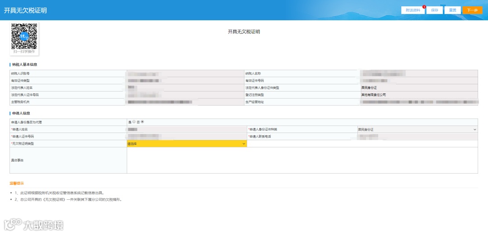Click the 有效证件号码 value field
This screenshot has width=488, height=234.
point(419,81)
